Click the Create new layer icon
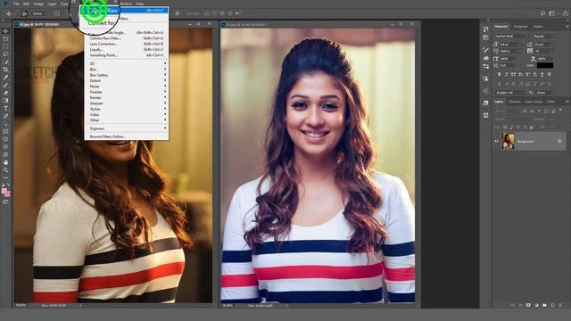 click(552, 305)
